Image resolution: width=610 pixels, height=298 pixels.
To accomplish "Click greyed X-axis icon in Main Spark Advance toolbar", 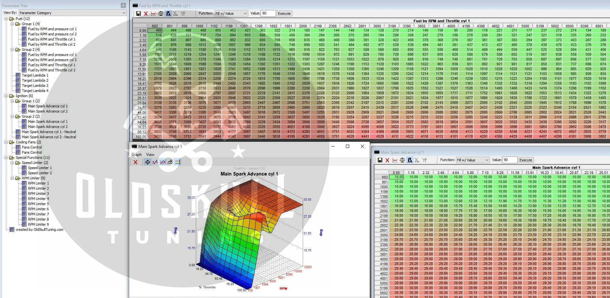I will pyautogui.click(x=417, y=160).
